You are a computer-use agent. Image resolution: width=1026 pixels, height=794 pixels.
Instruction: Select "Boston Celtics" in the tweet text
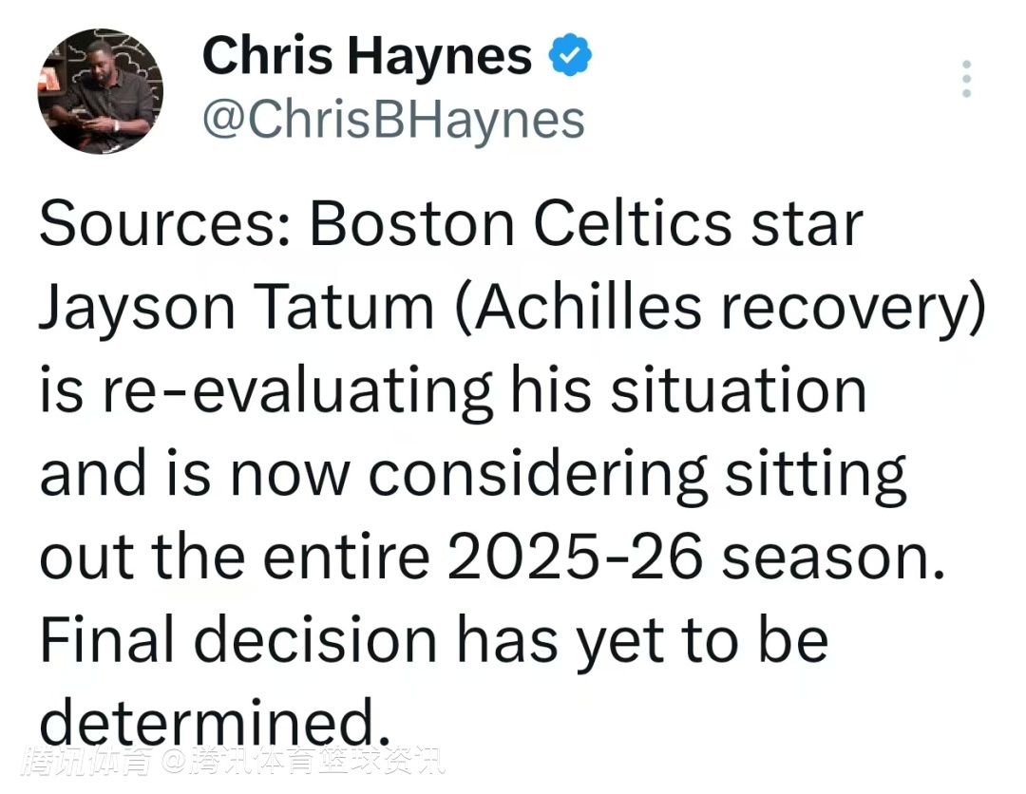tap(516, 226)
